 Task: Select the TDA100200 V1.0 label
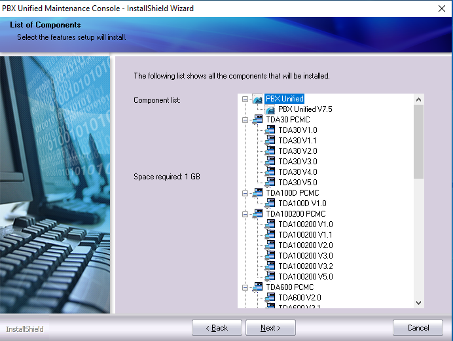pos(305,224)
